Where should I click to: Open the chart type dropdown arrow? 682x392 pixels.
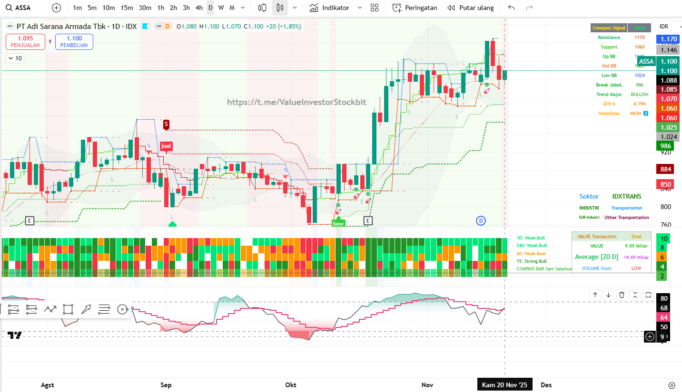pos(295,8)
